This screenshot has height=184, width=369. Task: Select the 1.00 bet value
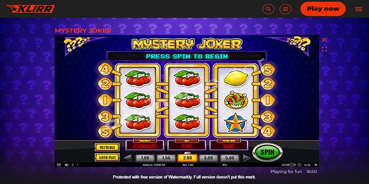(x=145, y=158)
